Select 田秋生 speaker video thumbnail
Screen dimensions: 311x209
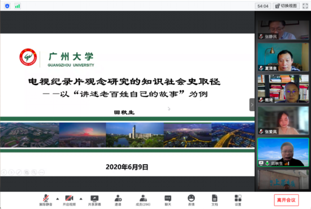click(x=283, y=152)
